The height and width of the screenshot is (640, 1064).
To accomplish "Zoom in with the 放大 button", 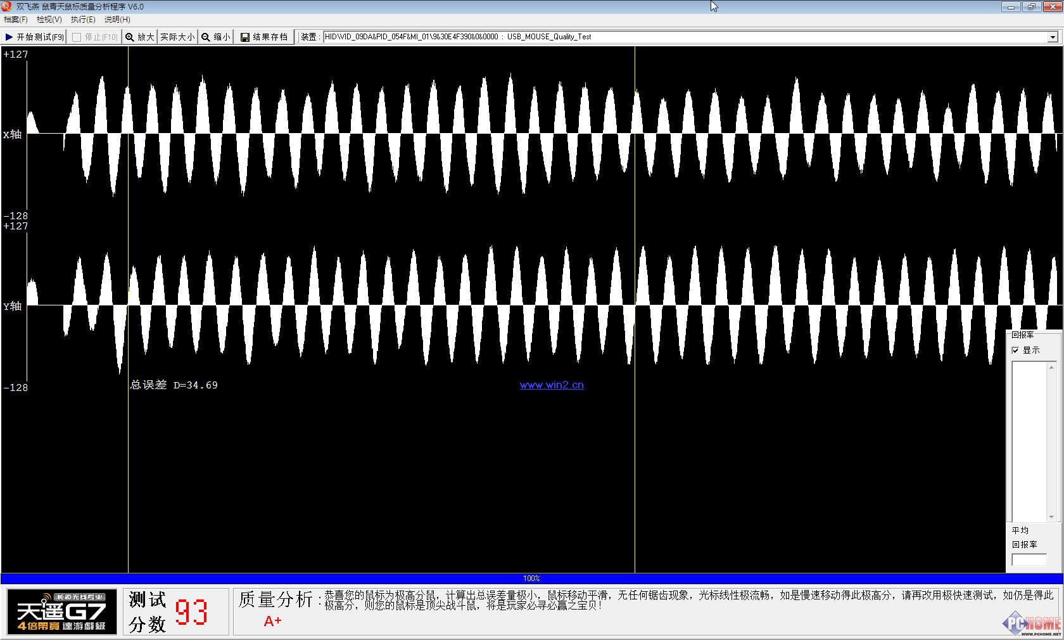I will 139,37.
